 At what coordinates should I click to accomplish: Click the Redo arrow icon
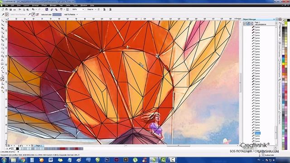click(39, 9)
